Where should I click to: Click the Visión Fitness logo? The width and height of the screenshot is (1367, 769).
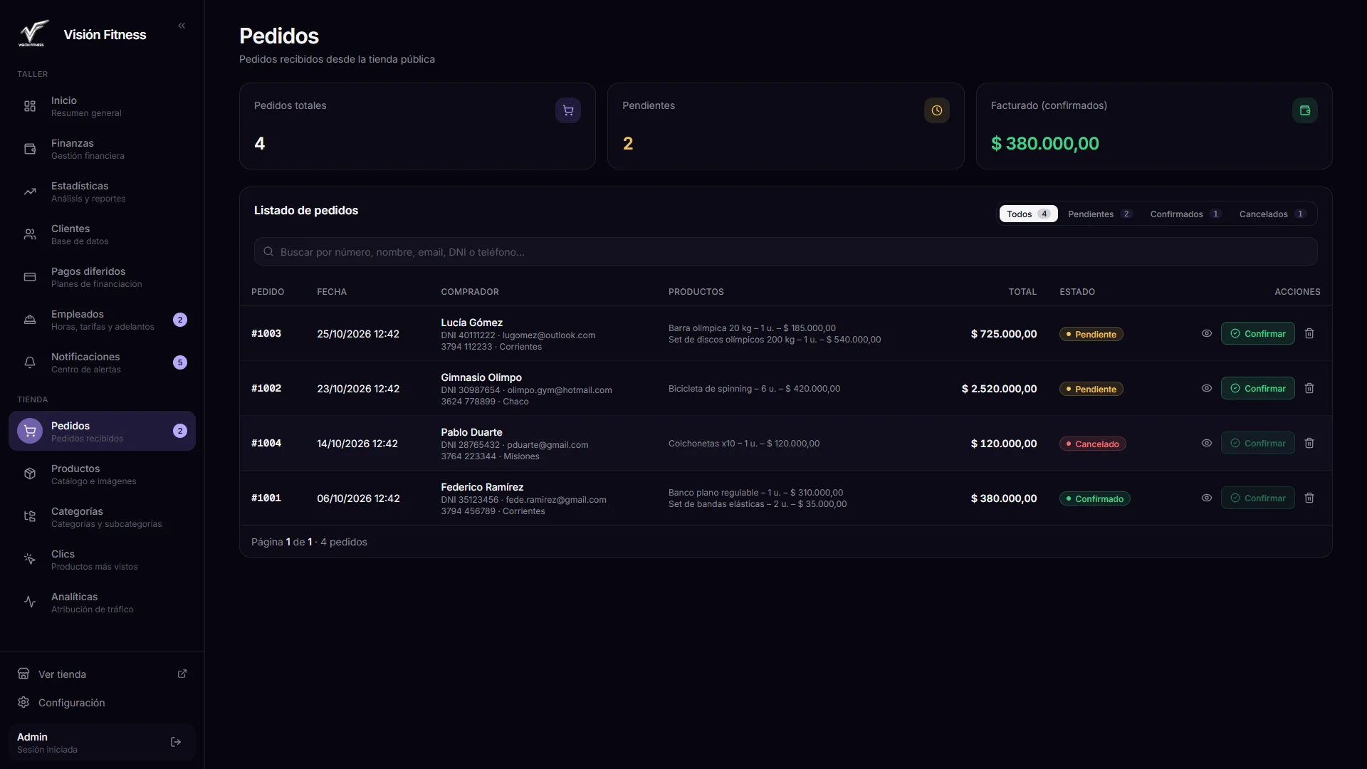(x=33, y=33)
